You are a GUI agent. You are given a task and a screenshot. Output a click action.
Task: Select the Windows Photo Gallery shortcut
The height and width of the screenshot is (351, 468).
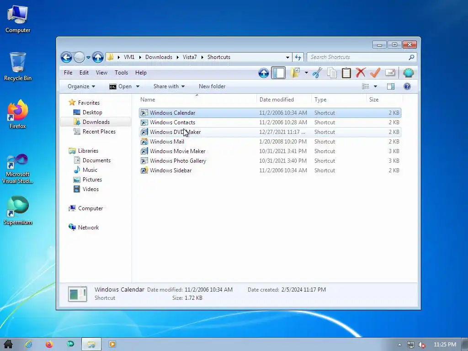[x=270, y=160]
